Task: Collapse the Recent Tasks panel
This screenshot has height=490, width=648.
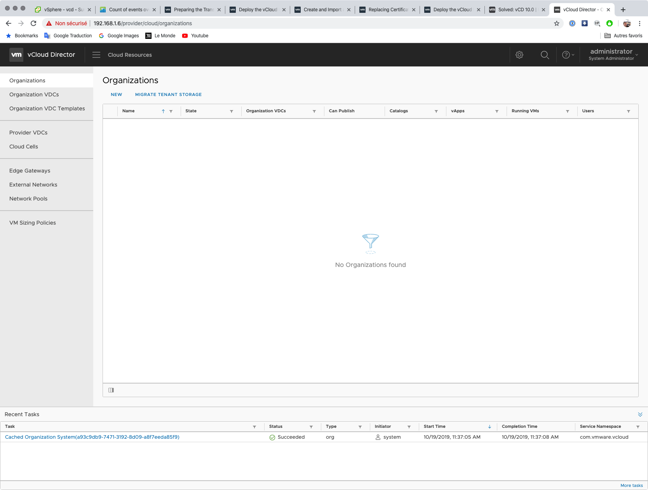Action: (x=640, y=414)
